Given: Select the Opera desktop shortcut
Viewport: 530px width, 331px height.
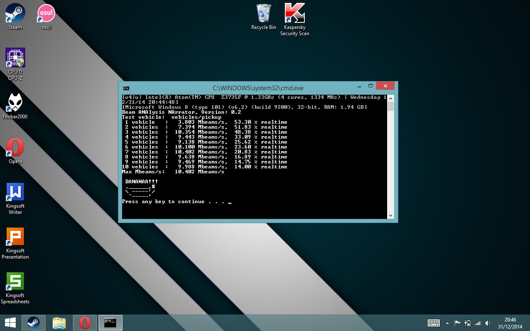Looking at the screenshot, I should point(15,147).
